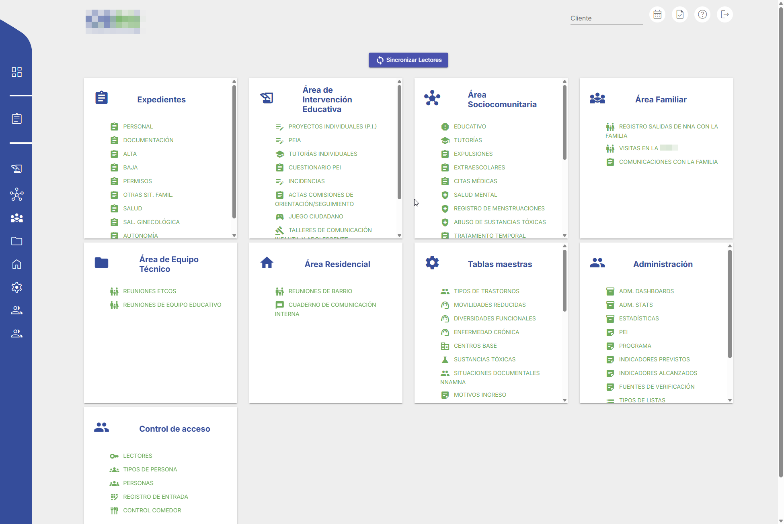Click down arrow of Tablas maestras scrollbar
Viewport: 784px width, 524px height.
point(564,400)
